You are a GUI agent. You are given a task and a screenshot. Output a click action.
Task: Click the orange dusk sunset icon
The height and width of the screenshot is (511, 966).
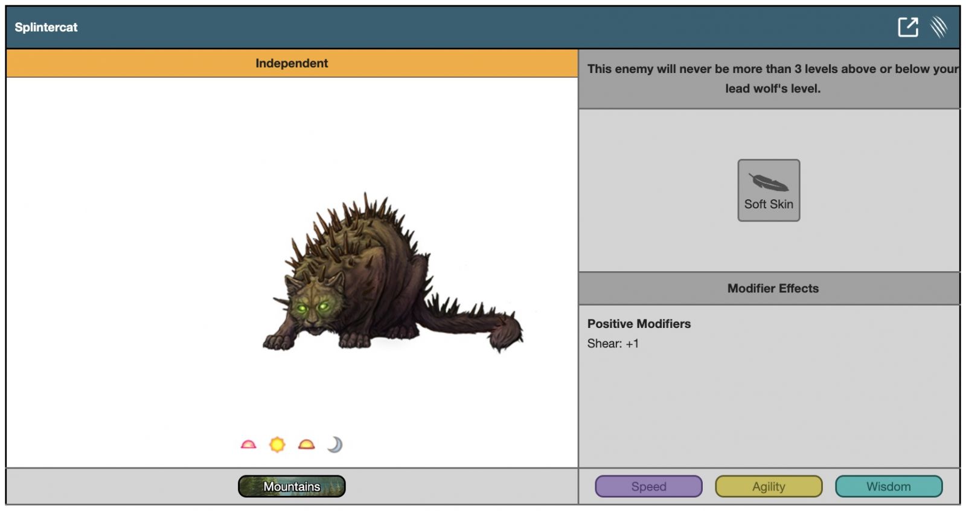(307, 445)
